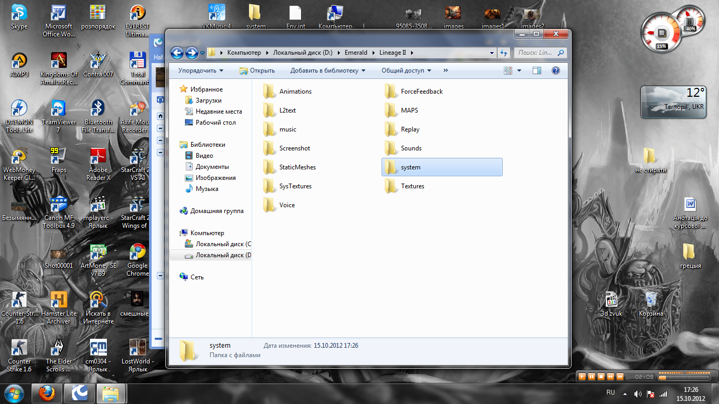
Task: Open Видео library in the sidebar
Action: (199, 156)
